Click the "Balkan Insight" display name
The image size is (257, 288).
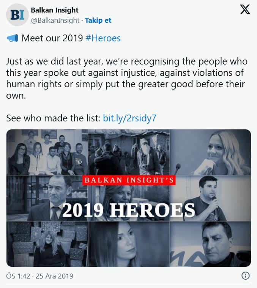coord(55,10)
